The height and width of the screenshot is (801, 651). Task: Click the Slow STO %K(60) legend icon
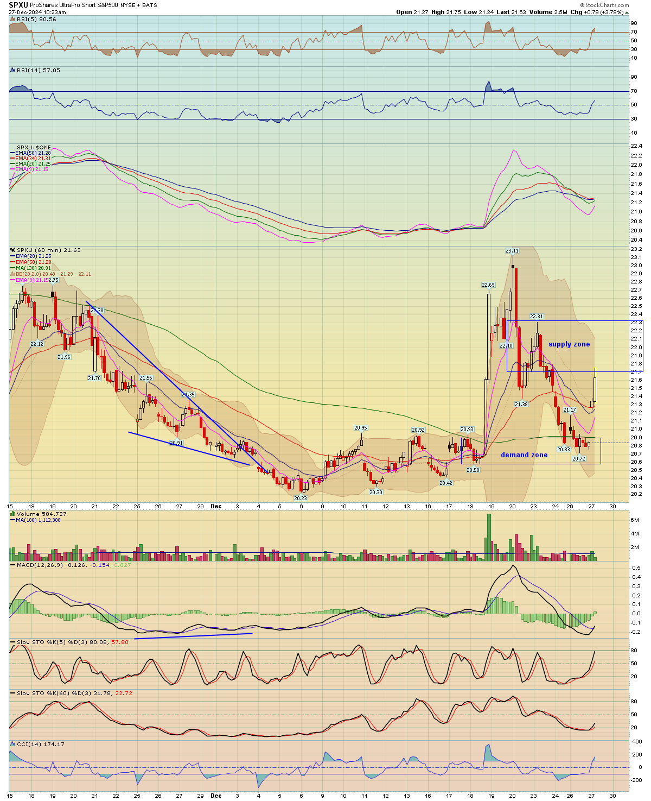[x=13, y=693]
